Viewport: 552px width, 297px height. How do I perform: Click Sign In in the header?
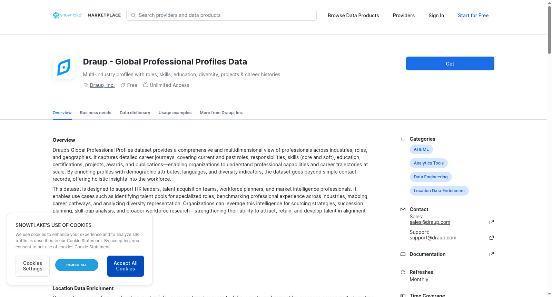(436, 16)
